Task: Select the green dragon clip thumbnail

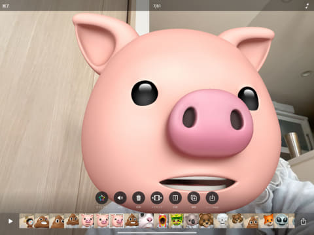Action: 176,221
